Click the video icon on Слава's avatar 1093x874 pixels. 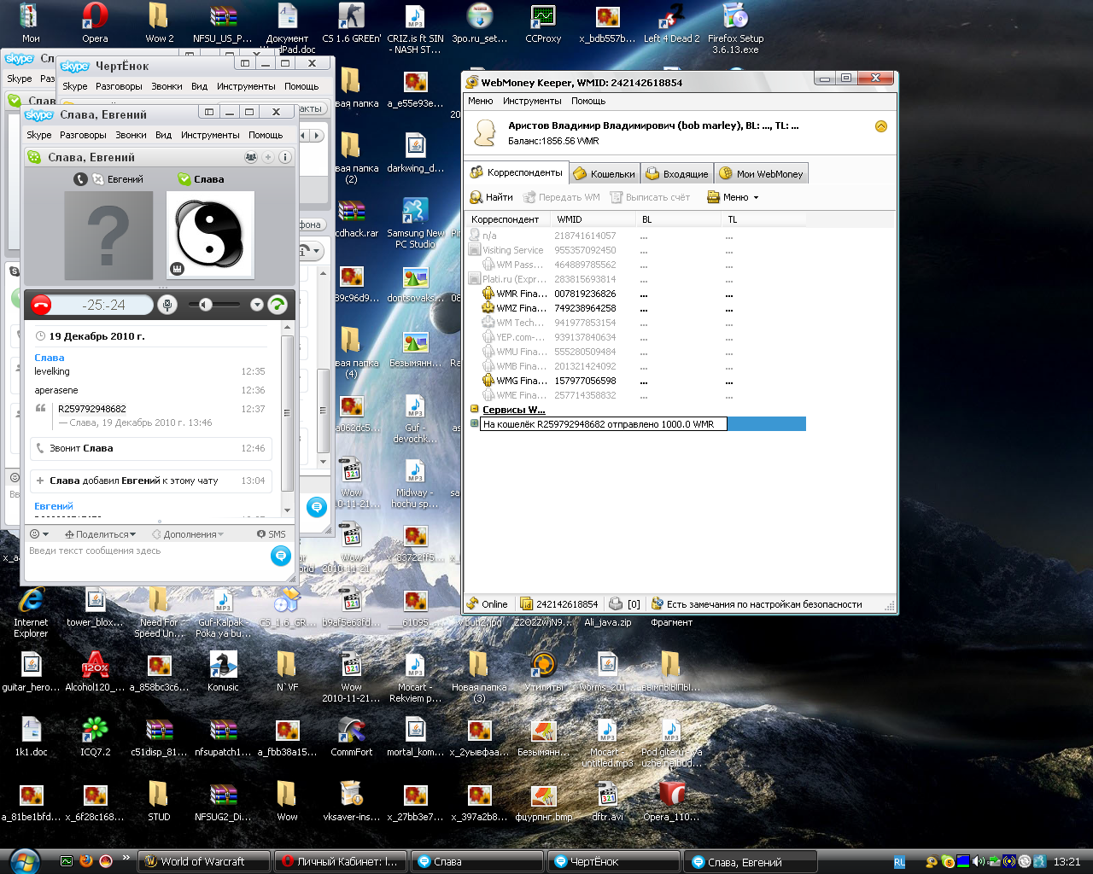(178, 268)
